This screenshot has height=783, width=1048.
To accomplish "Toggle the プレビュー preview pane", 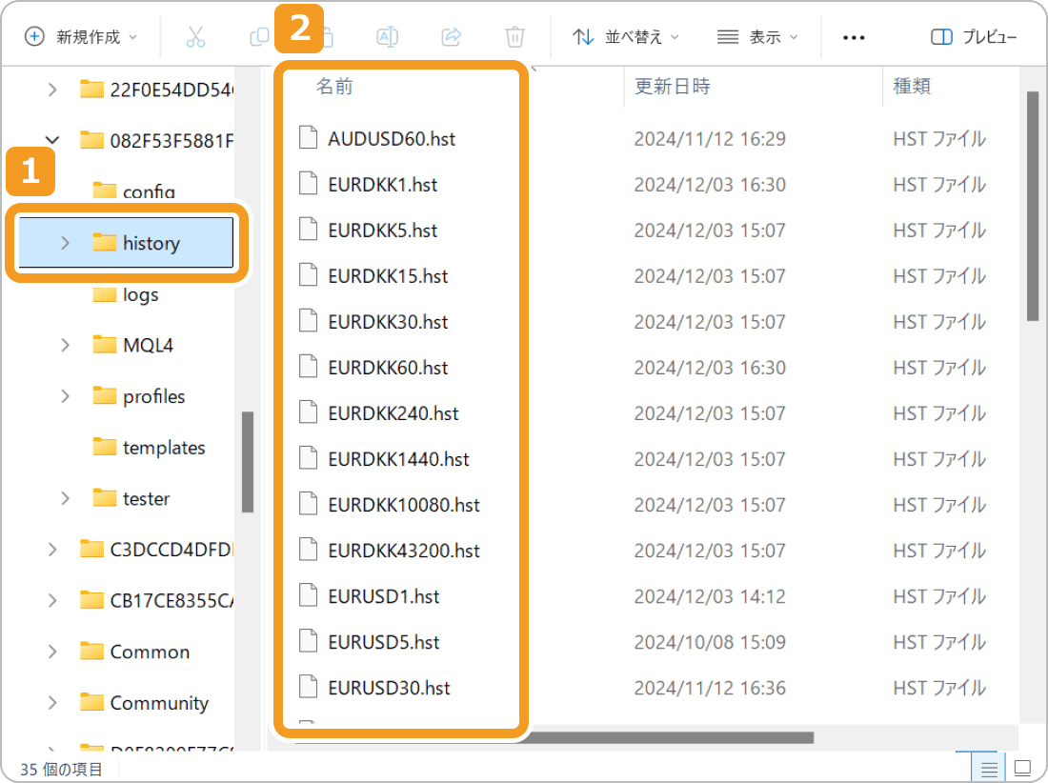I will 974,37.
